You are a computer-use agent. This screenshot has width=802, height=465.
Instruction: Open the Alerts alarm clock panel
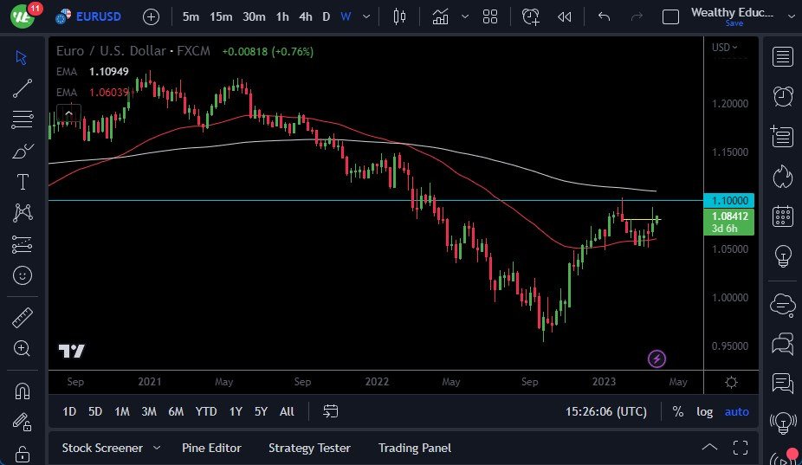(783, 95)
